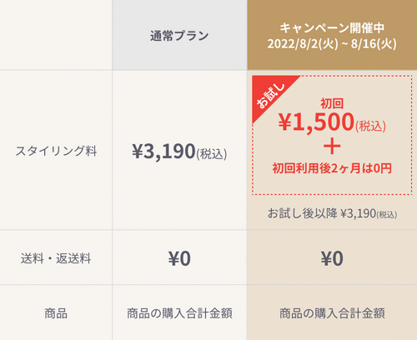Click the red plus sign in campaign box
The image size is (417, 340).
tap(332, 147)
